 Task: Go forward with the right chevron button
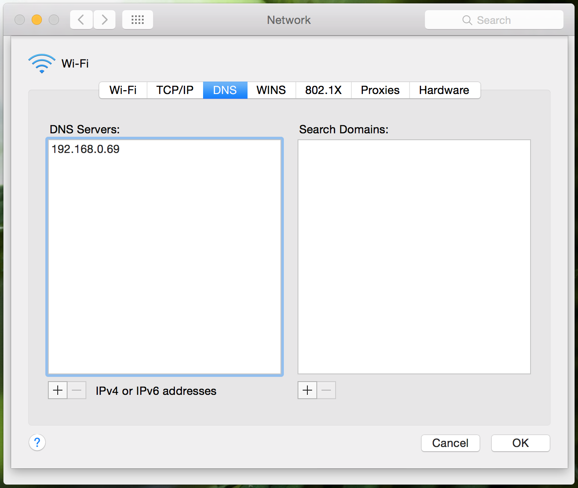104,20
